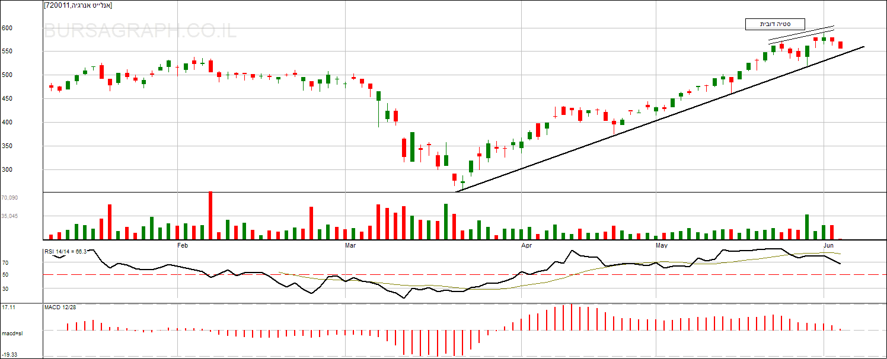Click the 70,090 volume axis label

9,198
